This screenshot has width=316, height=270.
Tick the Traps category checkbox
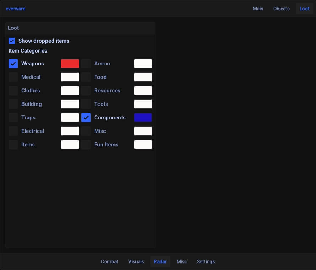pos(13,118)
